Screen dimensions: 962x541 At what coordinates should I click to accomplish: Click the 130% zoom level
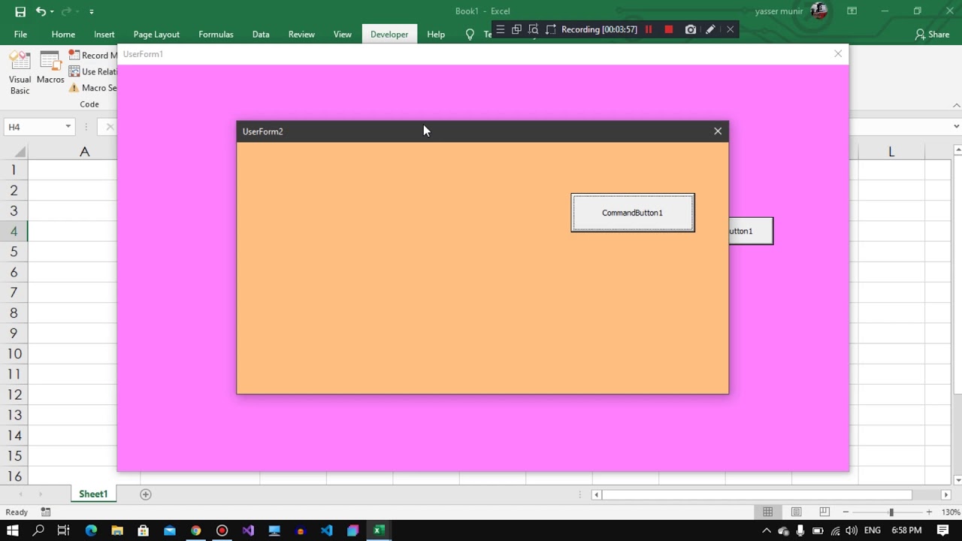(951, 512)
